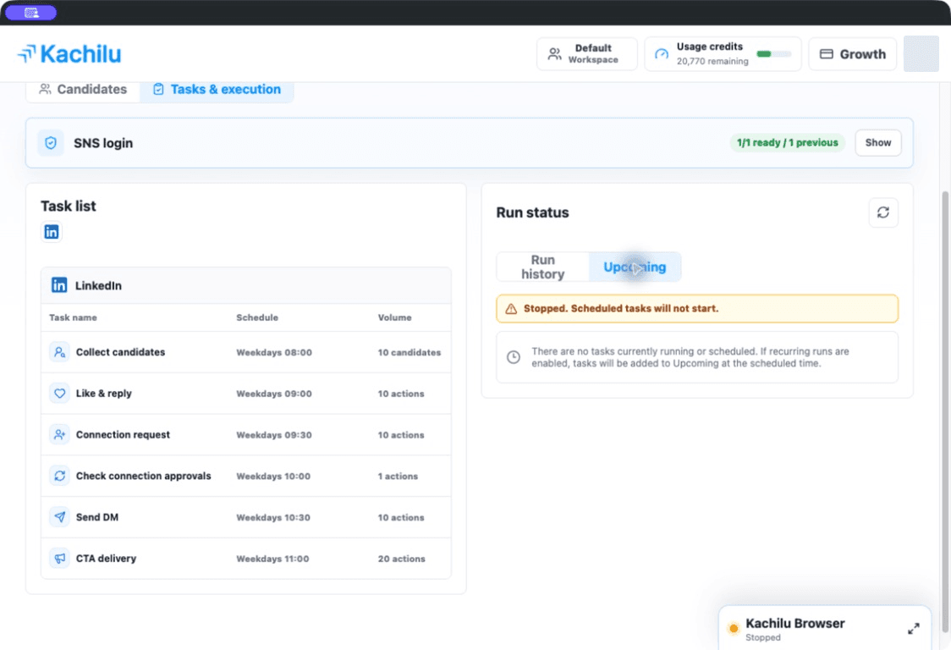Click the Kachilu logo

[69, 54]
